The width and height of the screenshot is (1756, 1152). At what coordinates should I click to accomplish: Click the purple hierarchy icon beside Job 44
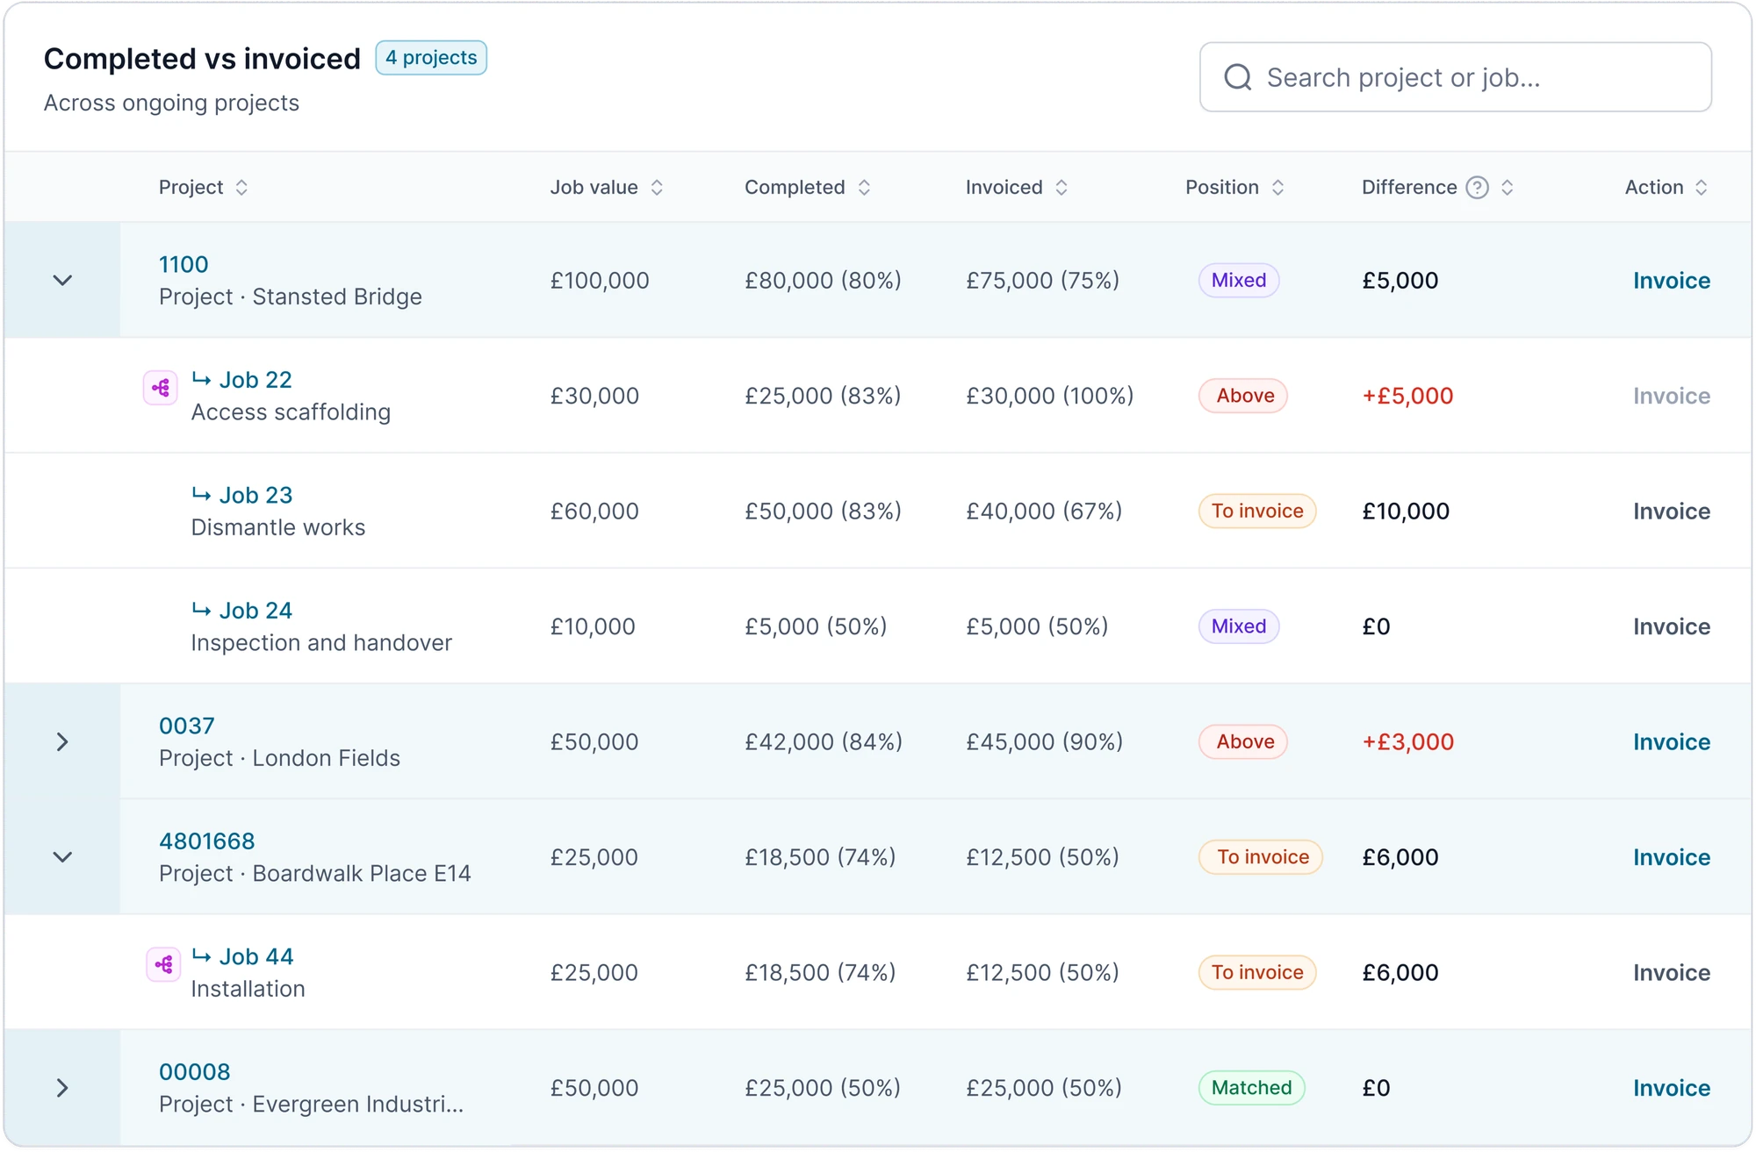(163, 964)
